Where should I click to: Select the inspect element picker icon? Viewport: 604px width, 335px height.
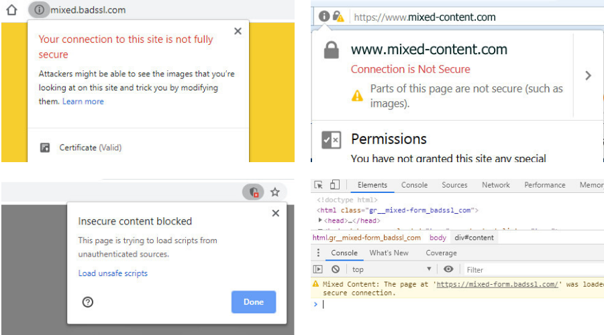(319, 185)
